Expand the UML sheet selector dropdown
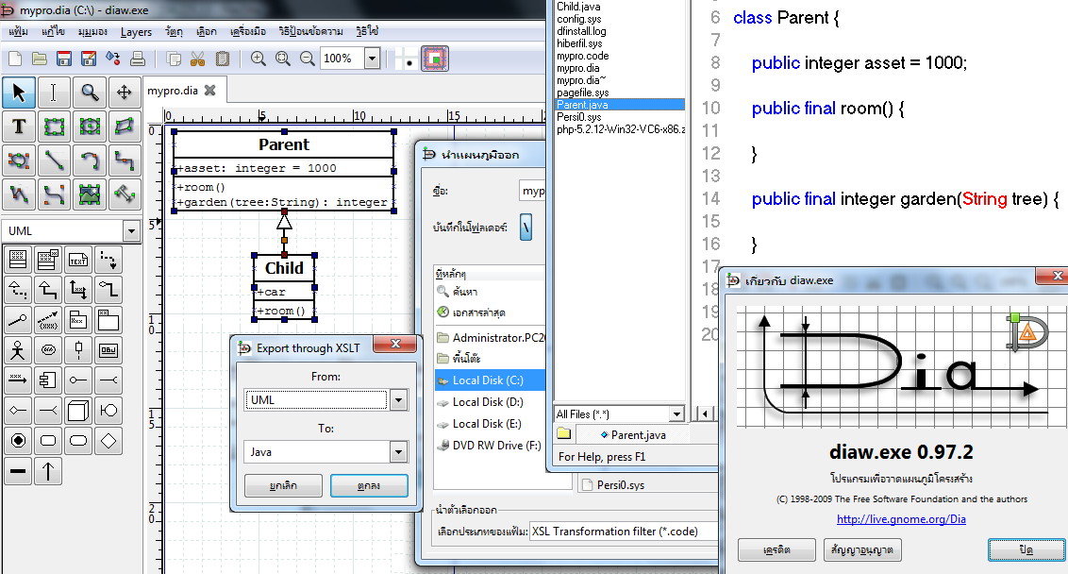The width and height of the screenshot is (1068, 574). pos(131,231)
